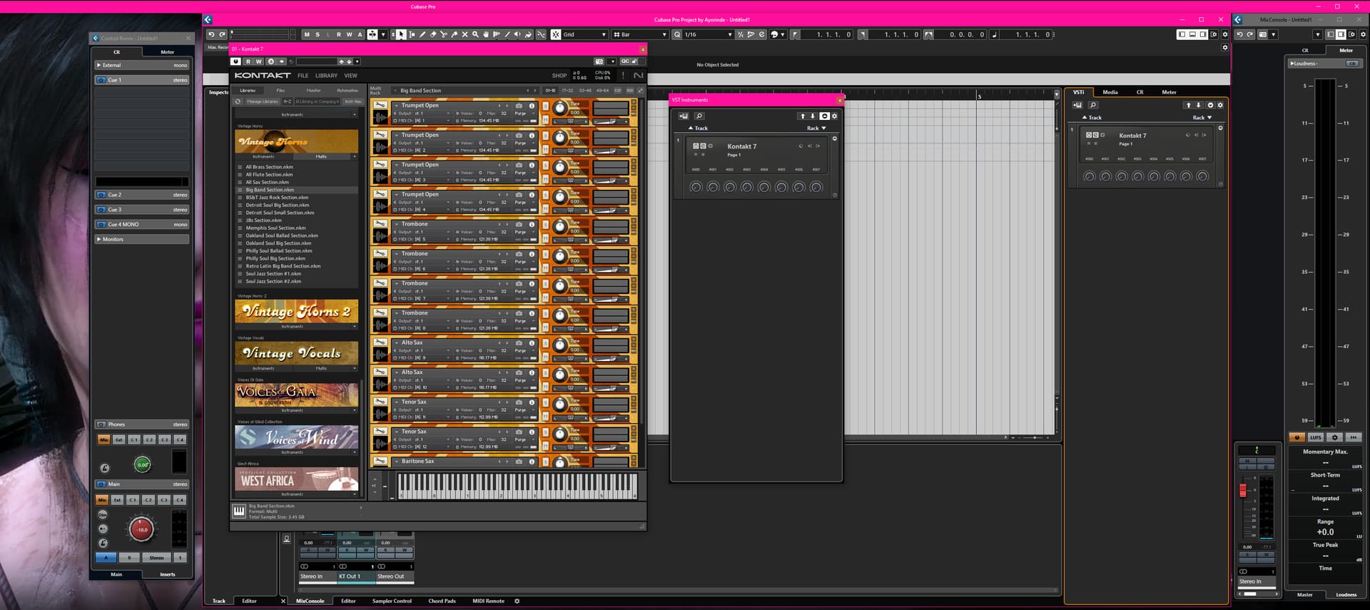Open Rack dropdown in right VSTi tab
1370x610 pixels.
point(1202,118)
